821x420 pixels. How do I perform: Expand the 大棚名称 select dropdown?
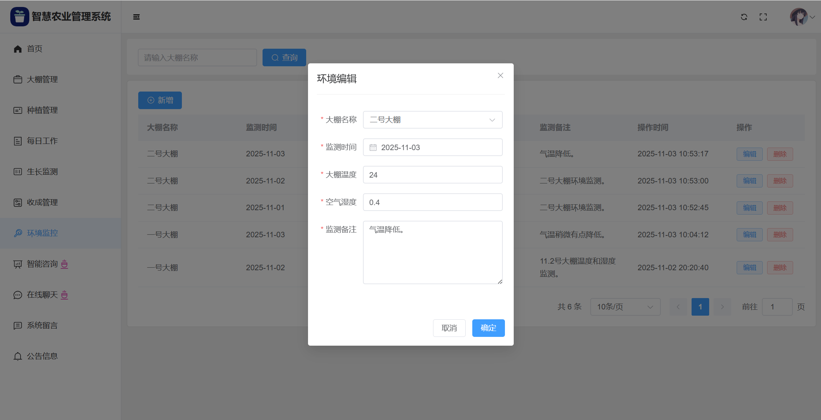tap(433, 120)
